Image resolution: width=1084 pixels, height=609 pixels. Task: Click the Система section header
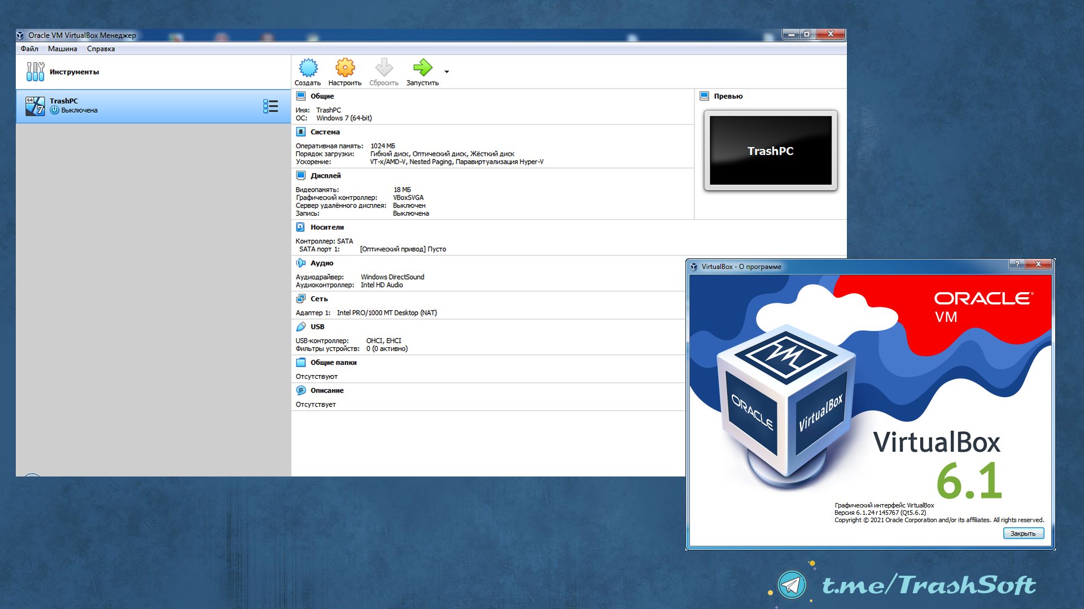(x=325, y=132)
